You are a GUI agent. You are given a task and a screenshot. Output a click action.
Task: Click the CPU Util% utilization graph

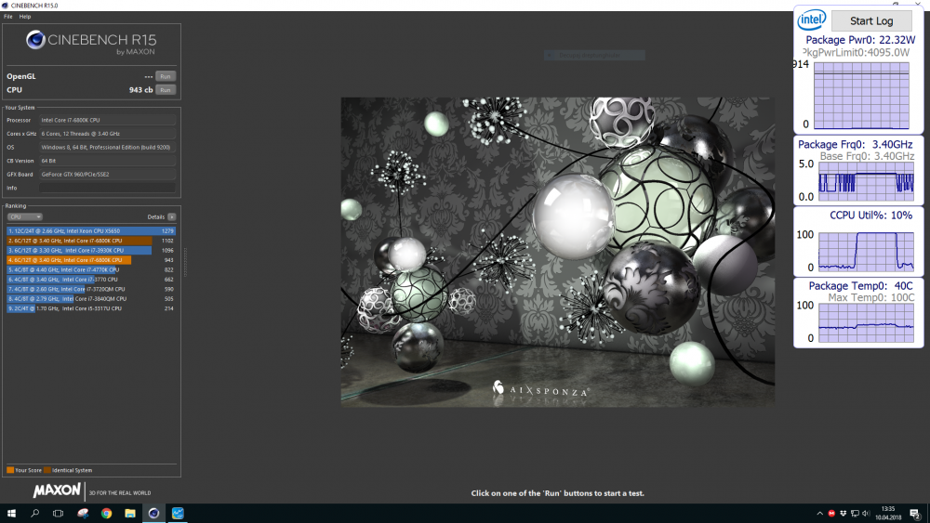866,252
